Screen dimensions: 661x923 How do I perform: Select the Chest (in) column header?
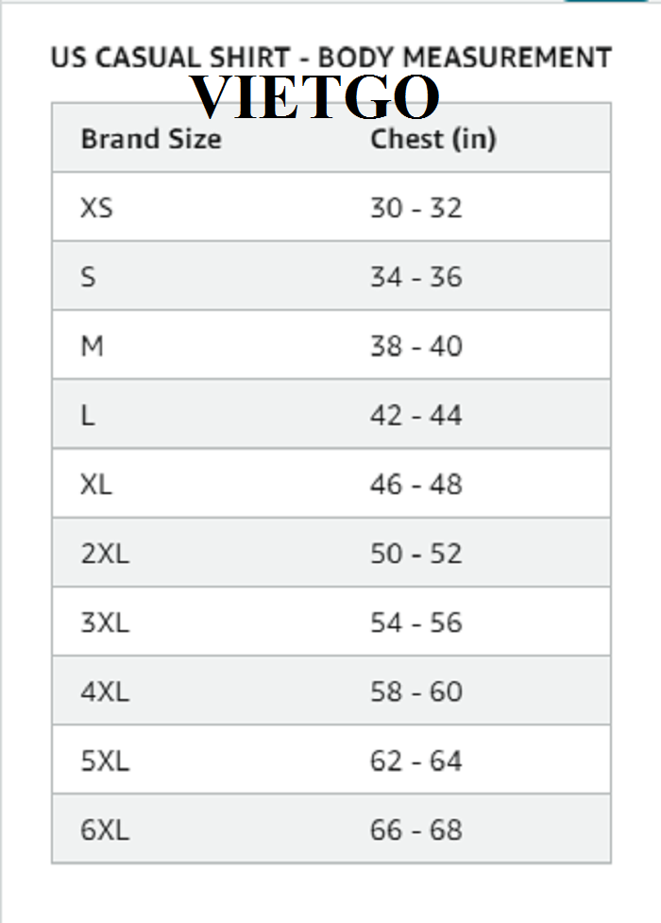pos(432,139)
